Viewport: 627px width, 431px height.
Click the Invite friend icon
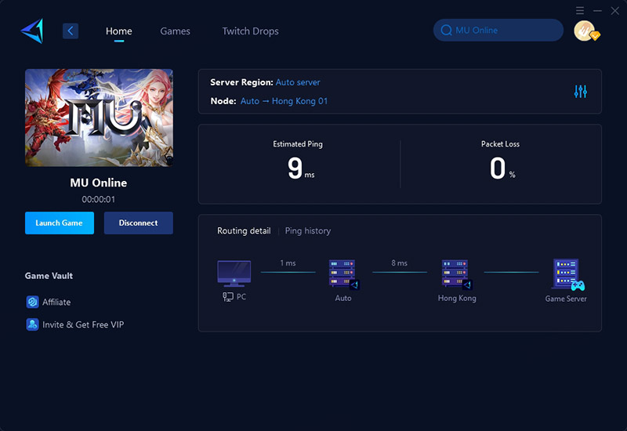tap(32, 324)
